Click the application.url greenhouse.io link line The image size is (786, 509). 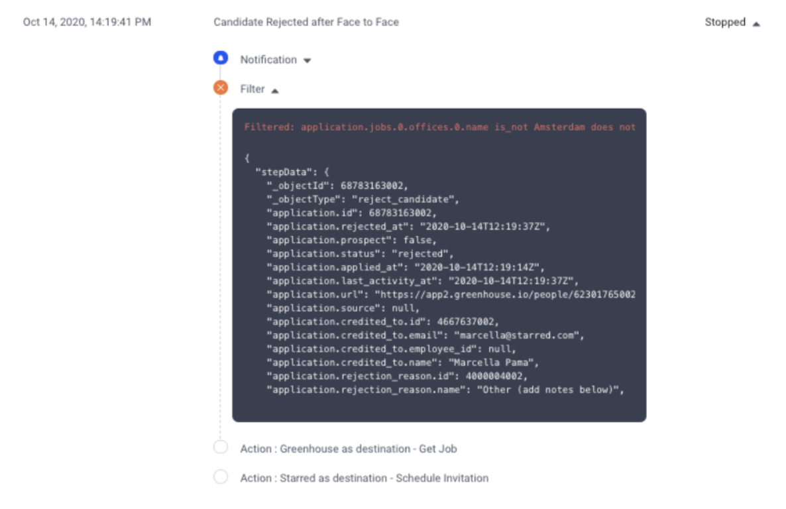pos(451,294)
